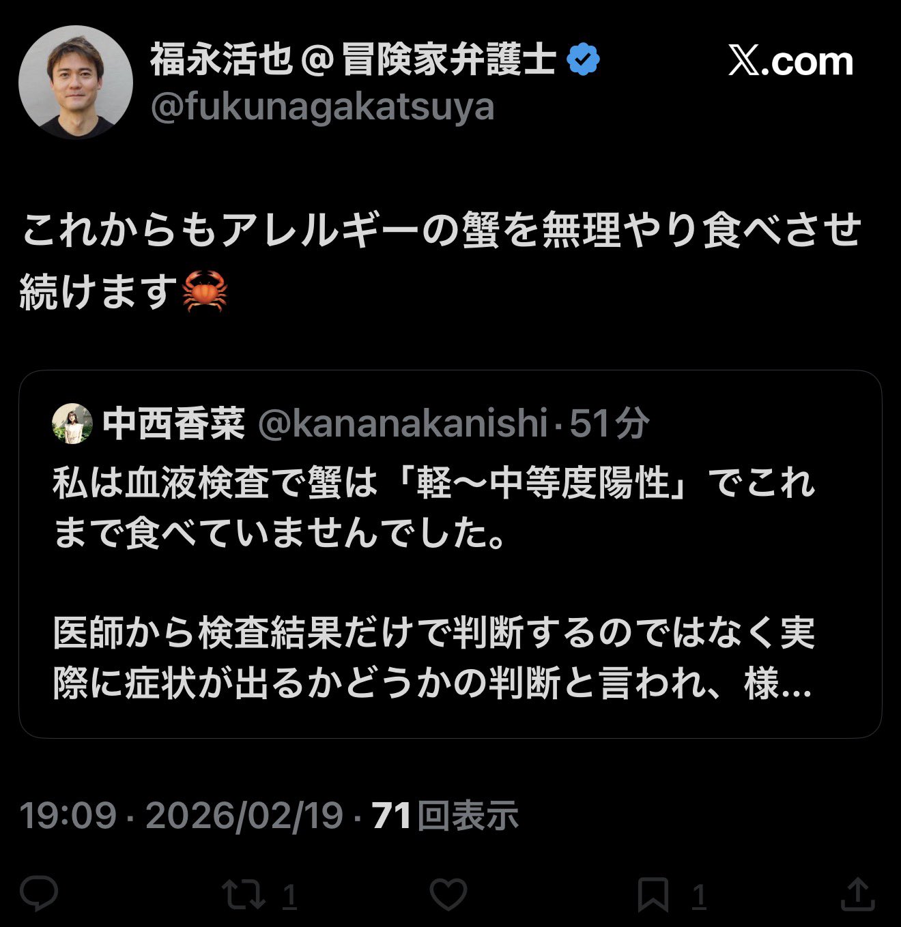Tap display name 福永活也＠冒険家弁護士

354,59
